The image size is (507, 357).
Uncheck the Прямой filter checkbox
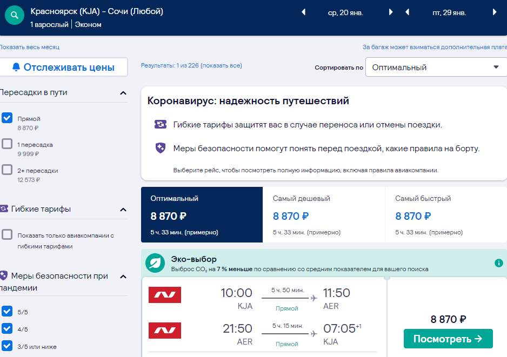7,118
